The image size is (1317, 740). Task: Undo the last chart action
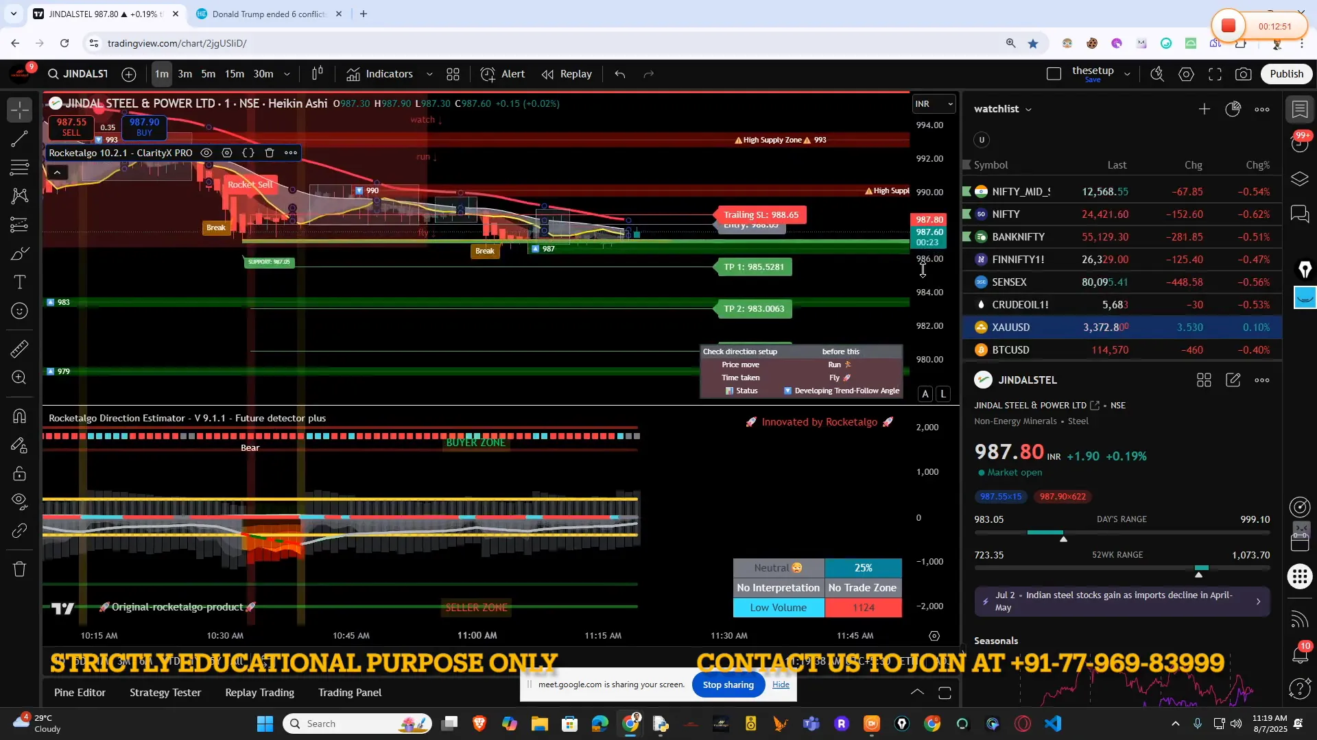[x=620, y=74]
